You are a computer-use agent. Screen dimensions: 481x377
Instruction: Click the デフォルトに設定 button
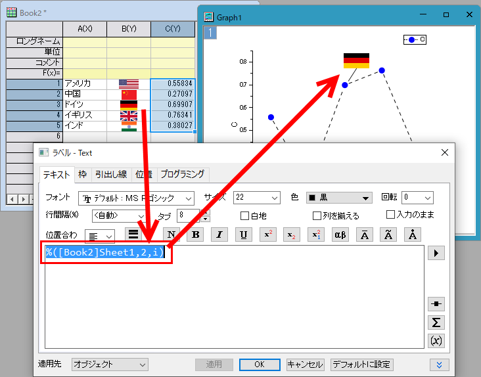tap(361, 365)
